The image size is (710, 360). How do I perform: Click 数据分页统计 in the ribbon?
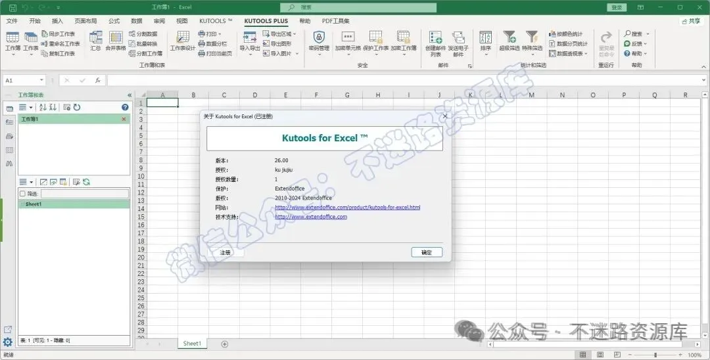click(568, 44)
